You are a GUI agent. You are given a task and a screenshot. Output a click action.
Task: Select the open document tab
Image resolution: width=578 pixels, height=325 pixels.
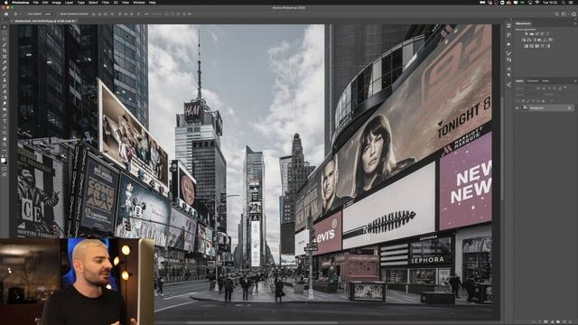45,21
